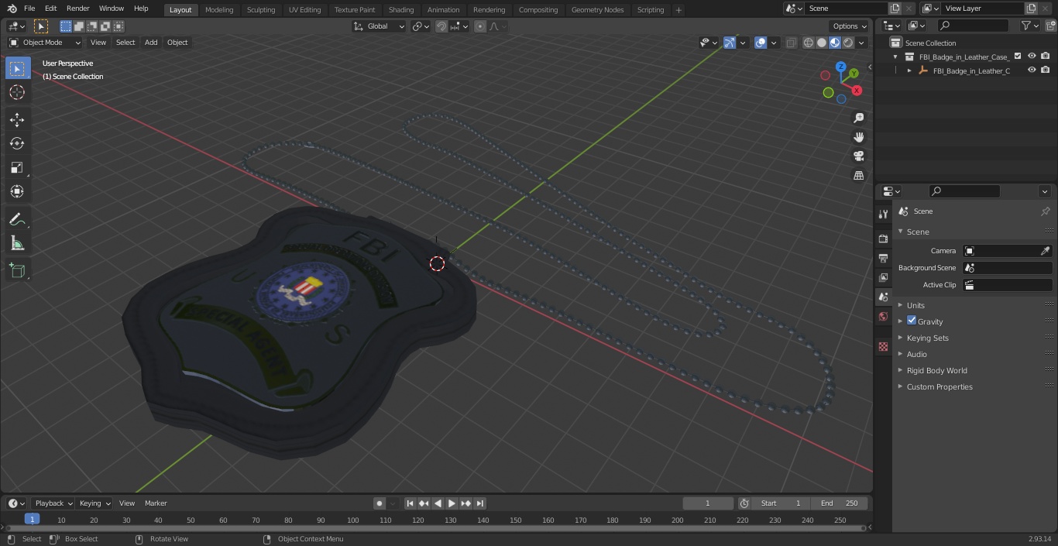This screenshot has height=546, width=1058.
Task: Jump to the timeline start frame
Action: pos(410,503)
